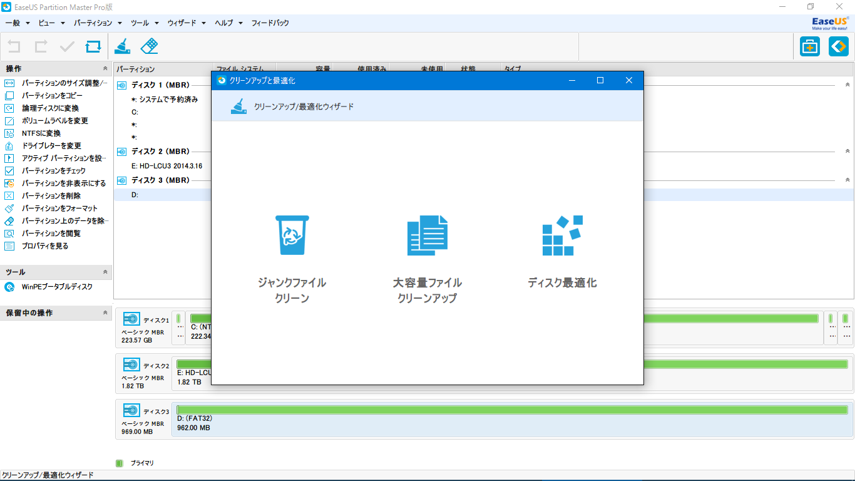
Task: Select ドライブレターを変更 operation
Action: (x=43, y=146)
